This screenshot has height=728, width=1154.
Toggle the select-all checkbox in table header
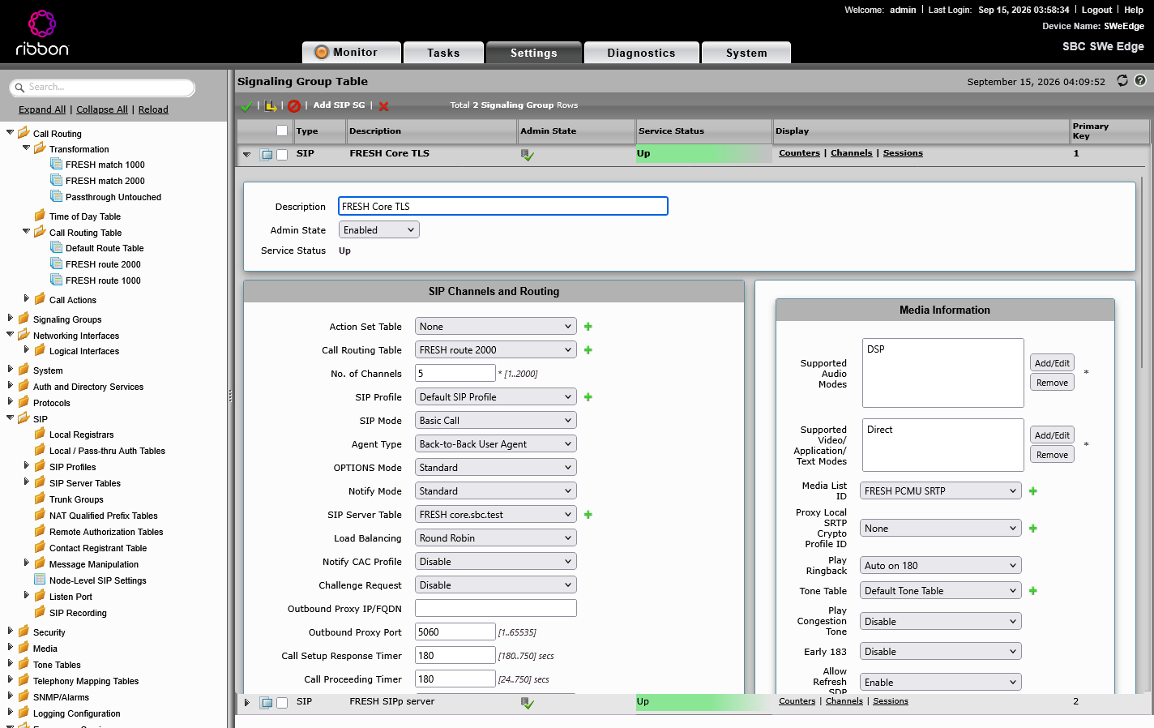pos(282,131)
